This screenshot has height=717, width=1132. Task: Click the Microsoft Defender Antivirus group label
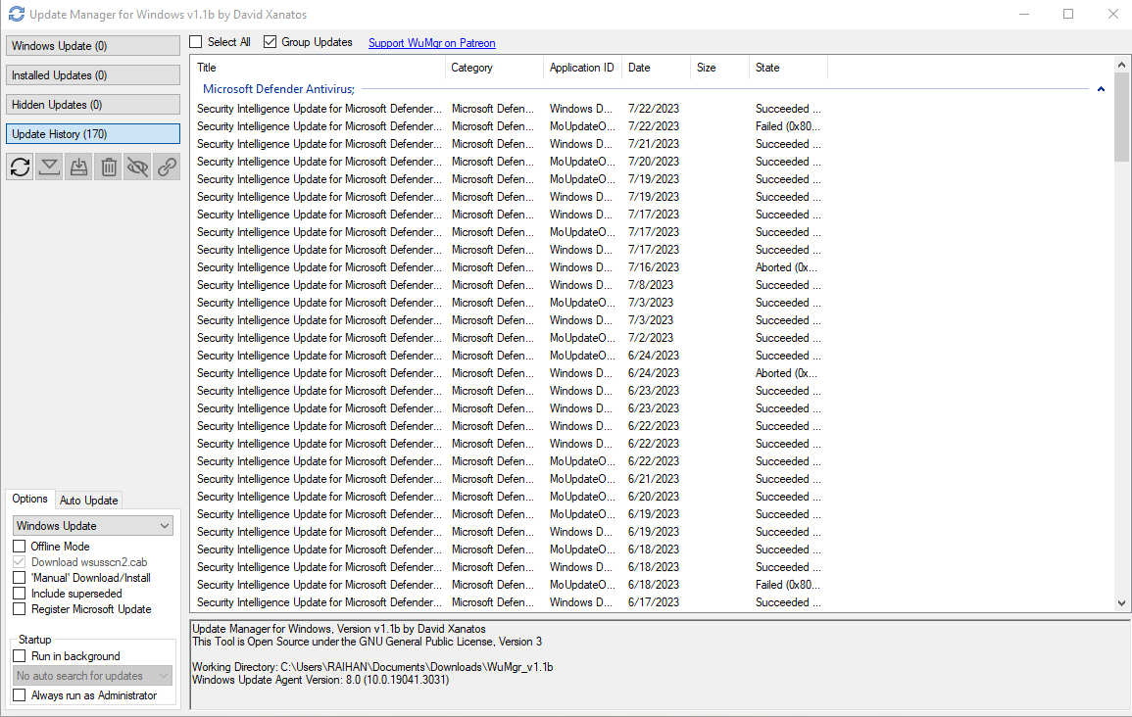[x=278, y=89]
